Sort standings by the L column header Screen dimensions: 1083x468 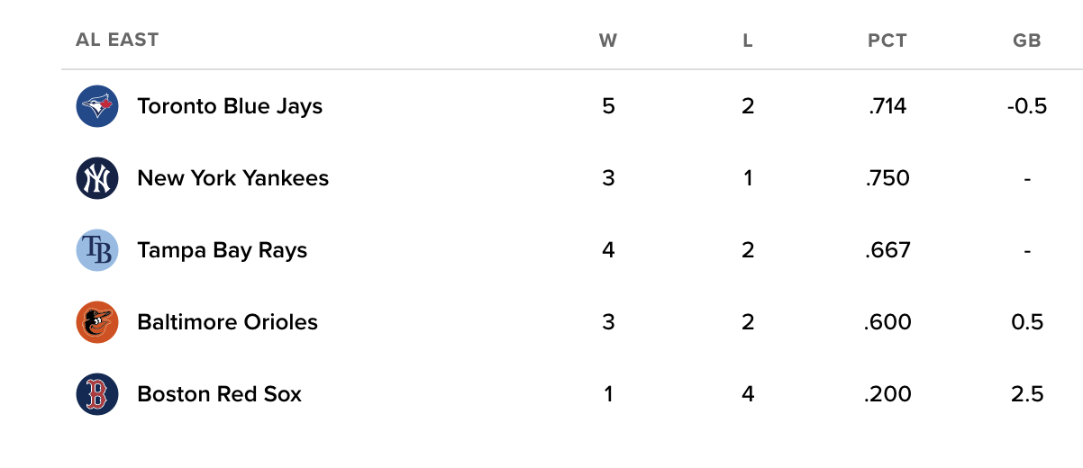tap(748, 40)
